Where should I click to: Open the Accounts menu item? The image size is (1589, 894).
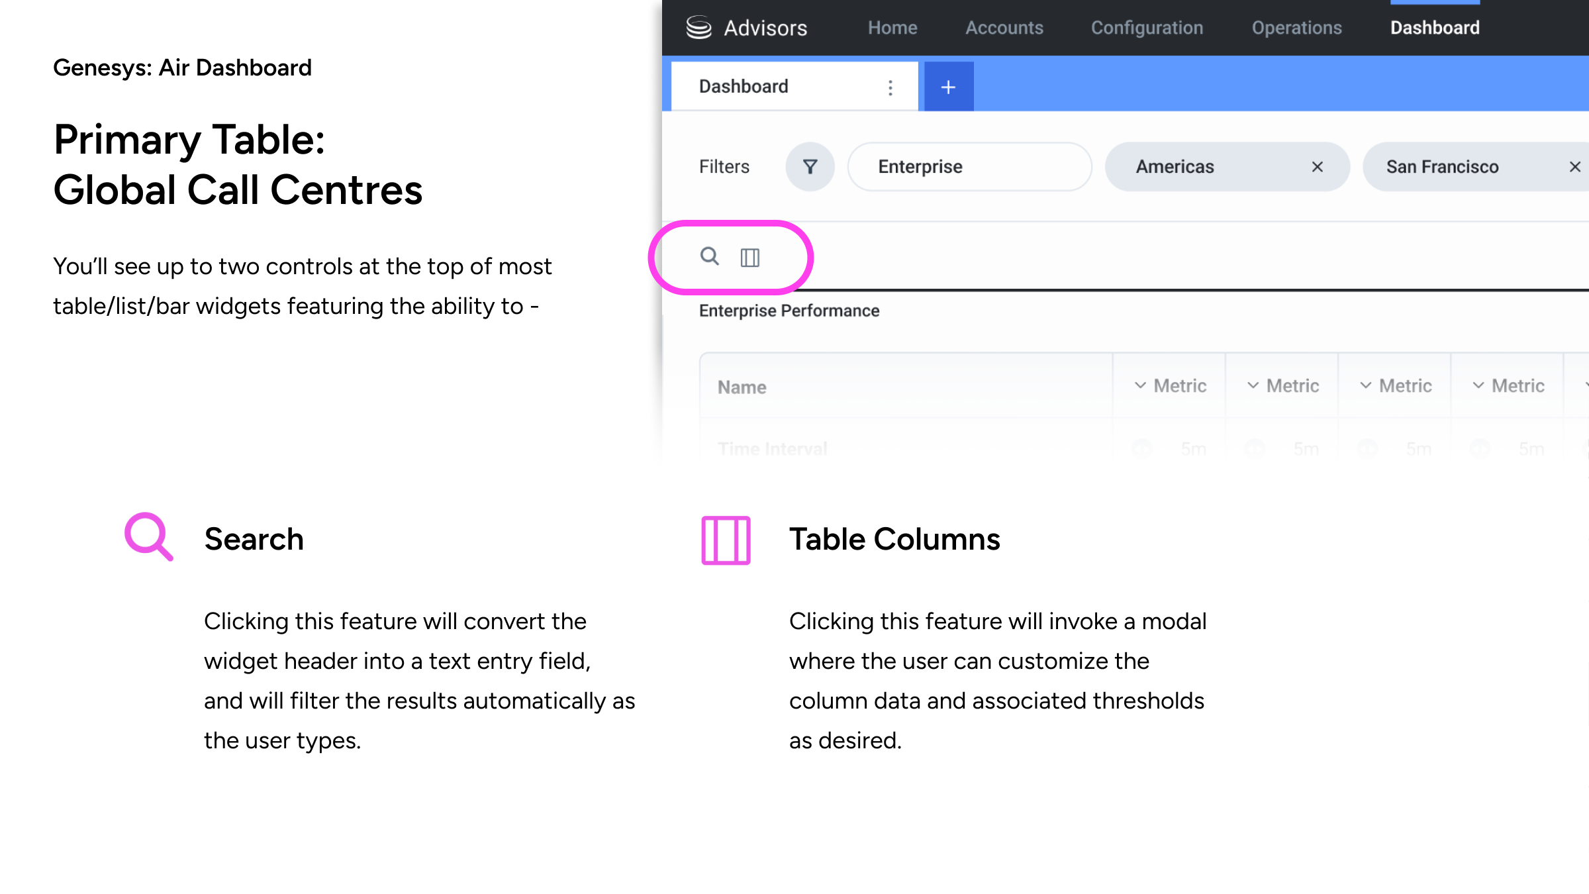pos(1004,28)
